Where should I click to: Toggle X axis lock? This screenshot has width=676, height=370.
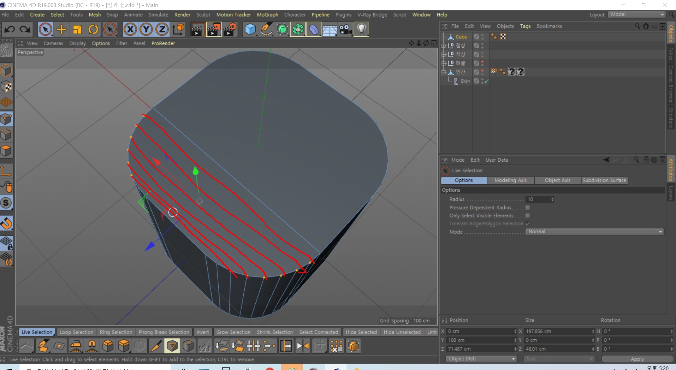pyautogui.click(x=130, y=29)
